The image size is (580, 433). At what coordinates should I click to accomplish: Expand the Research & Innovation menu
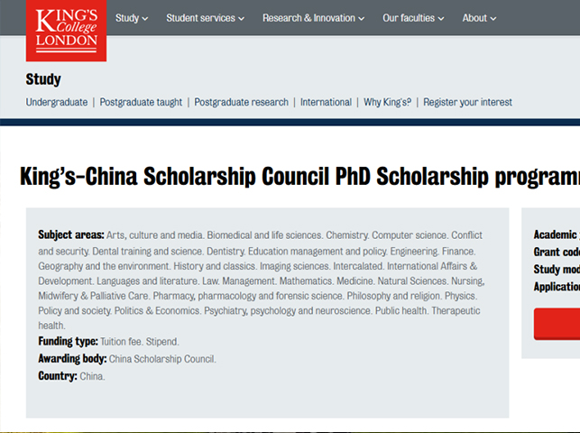click(x=313, y=18)
